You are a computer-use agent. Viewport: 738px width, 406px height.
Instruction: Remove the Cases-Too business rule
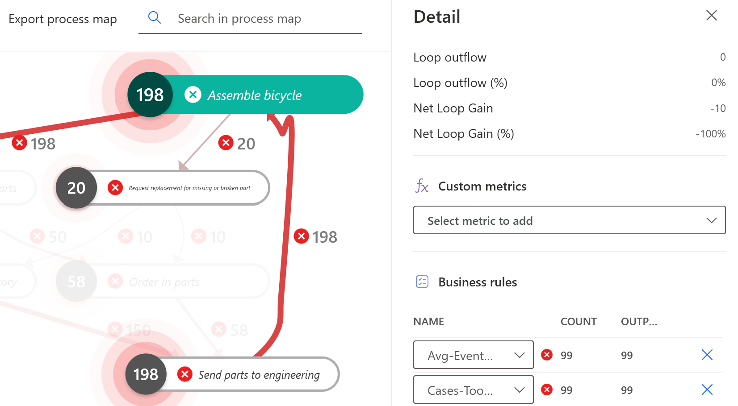coord(707,389)
